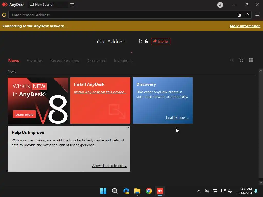Click the scrollbar down arrow in news panel
The height and width of the screenshot is (197, 263).
pyautogui.click(x=261, y=182)
